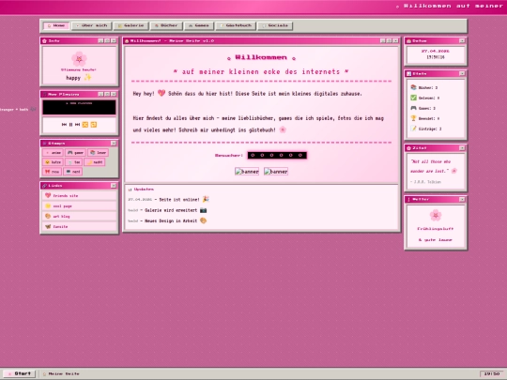Screen dimensions: 507x380
Task: Open the Home tab in navigation bar
Action: coord(56,25)
